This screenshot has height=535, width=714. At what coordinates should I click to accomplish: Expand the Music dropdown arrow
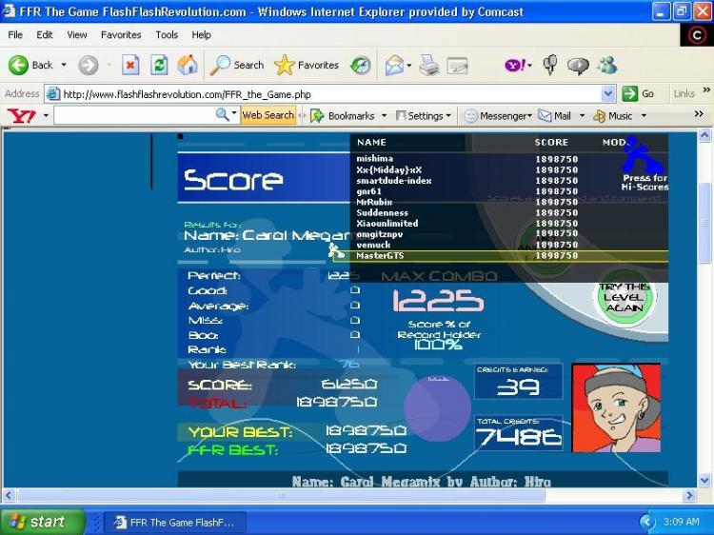[x=644, y=115]
